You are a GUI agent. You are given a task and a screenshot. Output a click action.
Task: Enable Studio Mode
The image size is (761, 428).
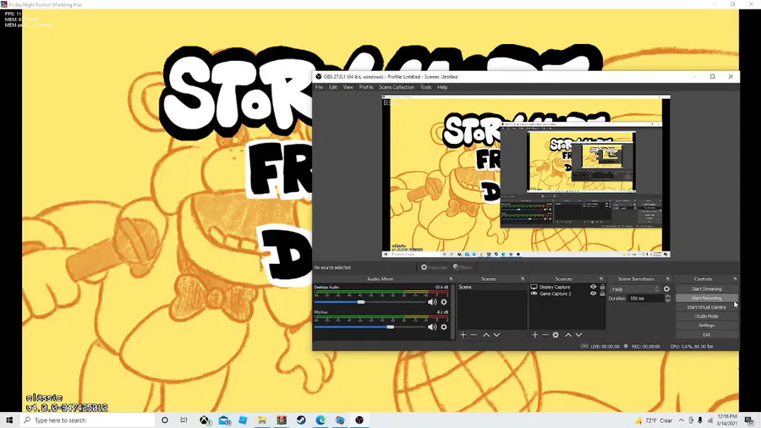click(x=707, y=316)
